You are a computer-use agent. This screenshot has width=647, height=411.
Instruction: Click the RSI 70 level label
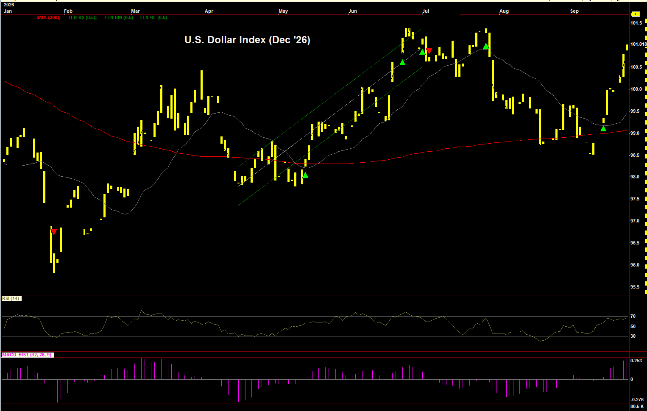coord(633,316)
